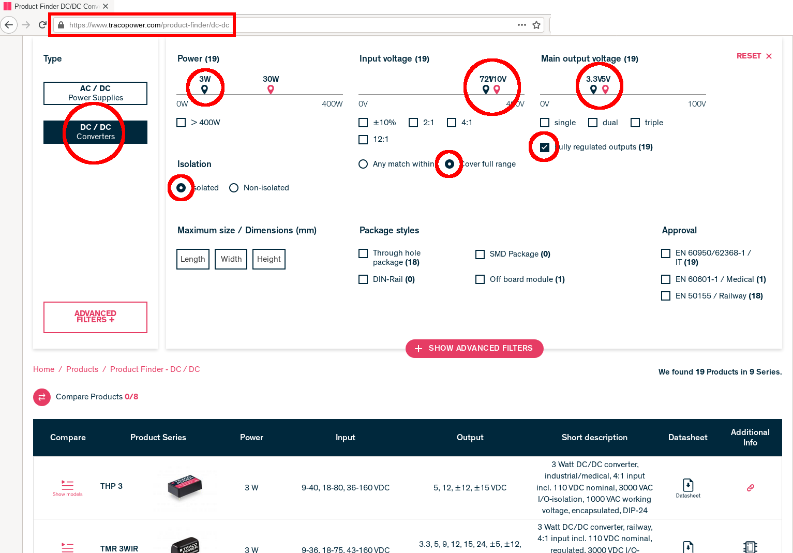Click the Height dimension field

tap(269, 259)
